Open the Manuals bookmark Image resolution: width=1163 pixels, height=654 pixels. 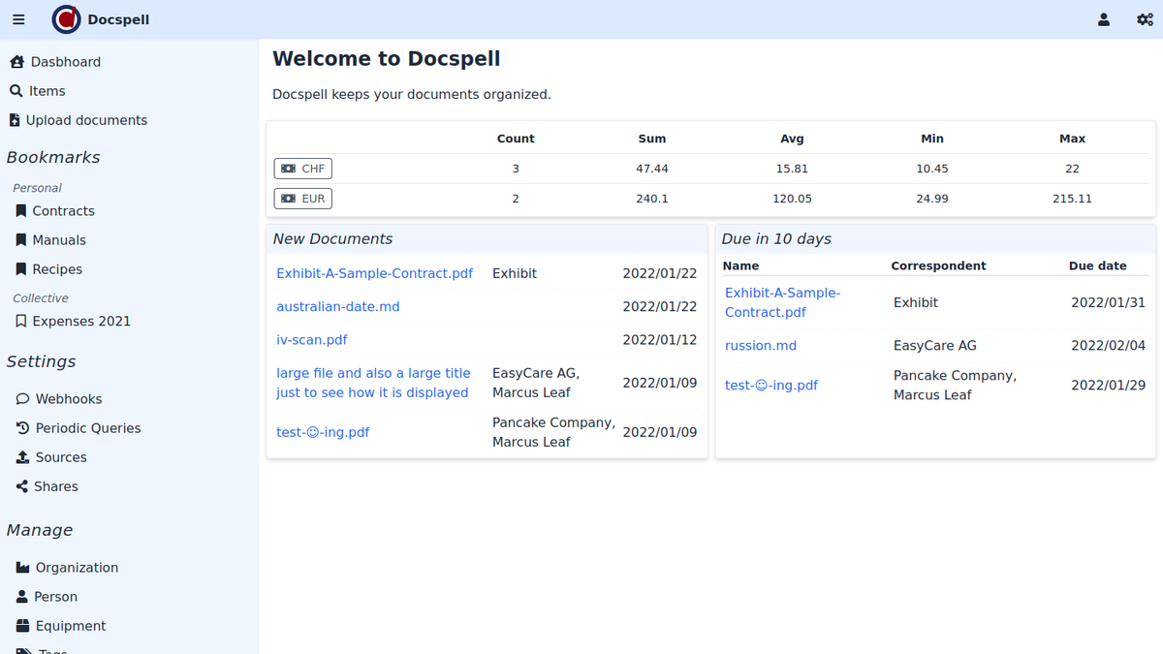tap(59, 240)
